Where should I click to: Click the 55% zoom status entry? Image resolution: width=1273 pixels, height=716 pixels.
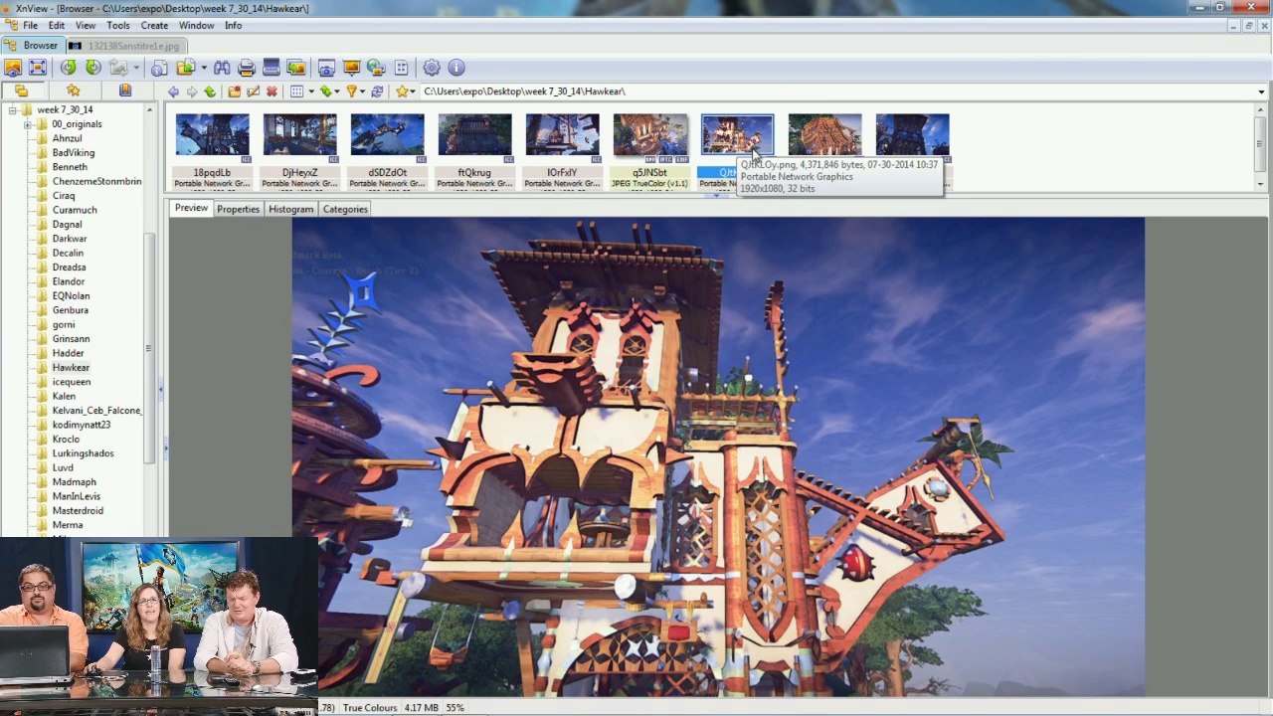455,708
